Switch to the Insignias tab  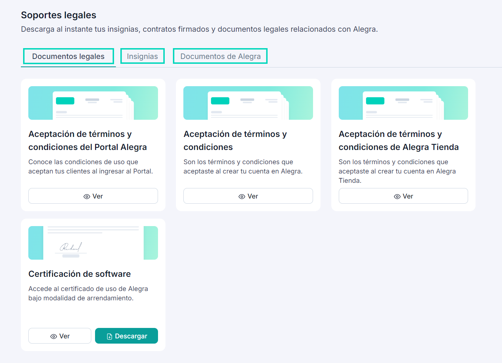click(142, 56)
